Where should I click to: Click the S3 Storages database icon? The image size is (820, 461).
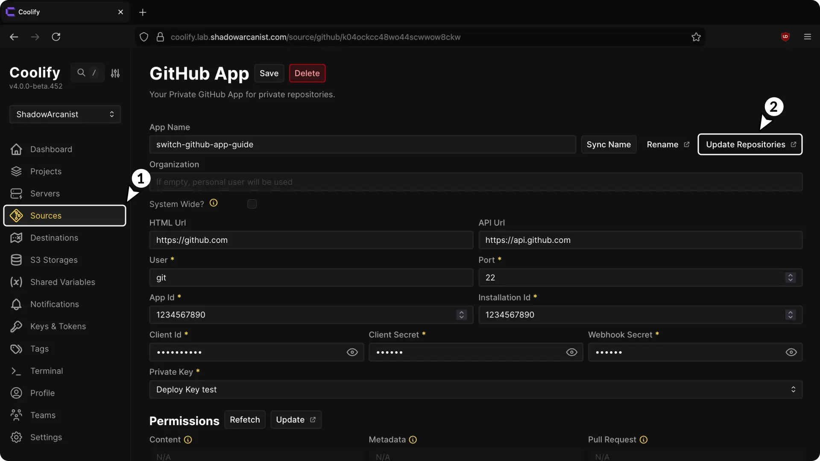point(16,260)
